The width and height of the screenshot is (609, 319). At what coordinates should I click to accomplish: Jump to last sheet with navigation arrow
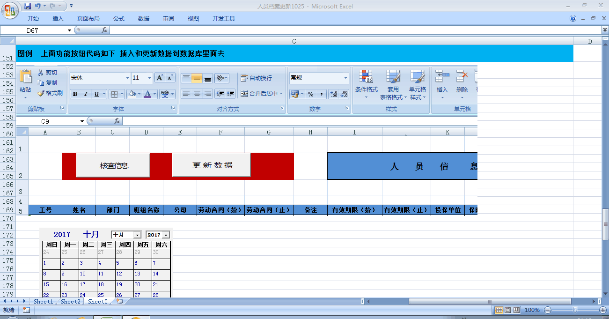25,301
